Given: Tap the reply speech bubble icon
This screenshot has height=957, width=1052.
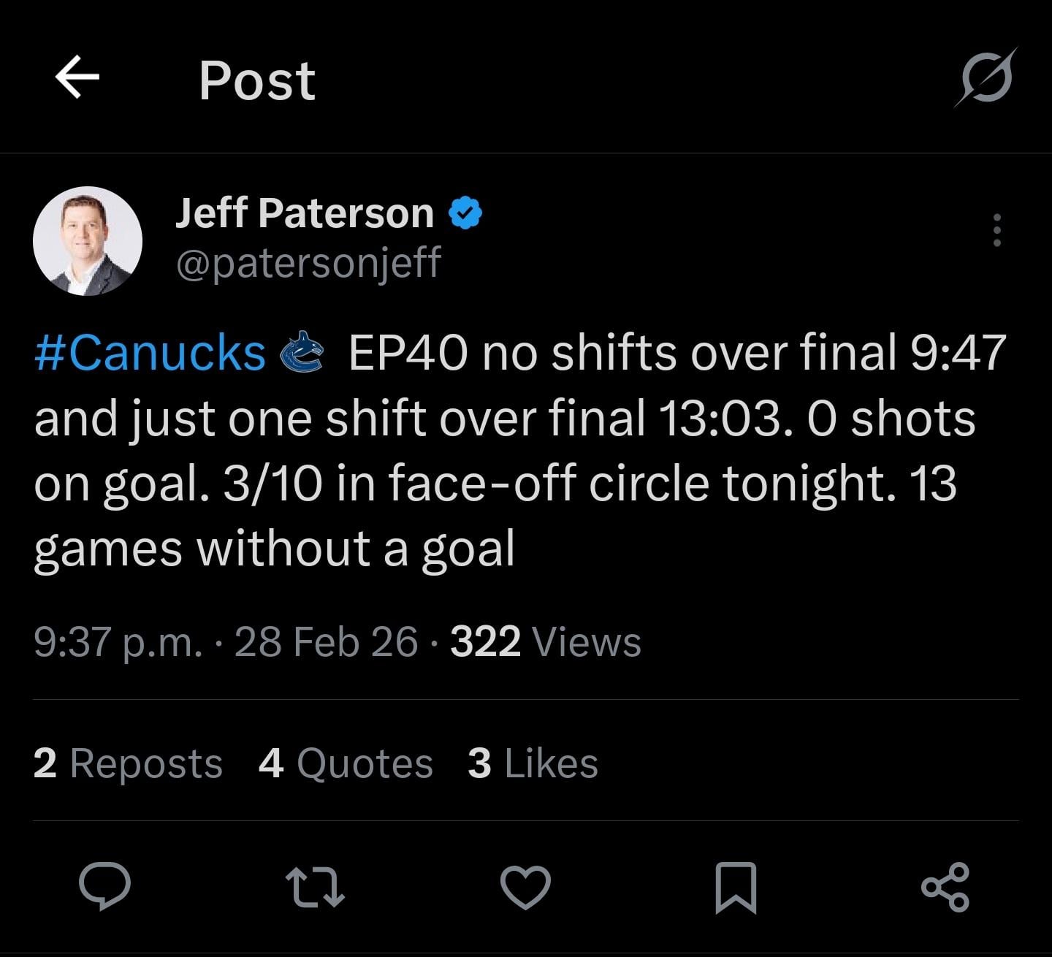Looking at the screenshot, I should tap(105, 887).
